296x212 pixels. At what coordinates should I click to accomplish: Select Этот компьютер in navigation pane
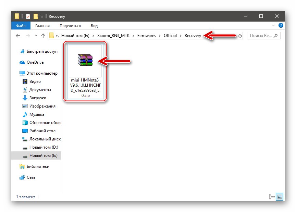coord(42,73)
